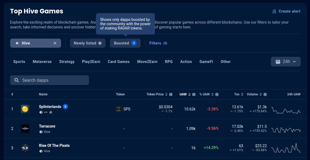This screenshot has width=310, height=160.
Task: Click the Name column header
Action: pyautogui.click(x=43, y=94)
